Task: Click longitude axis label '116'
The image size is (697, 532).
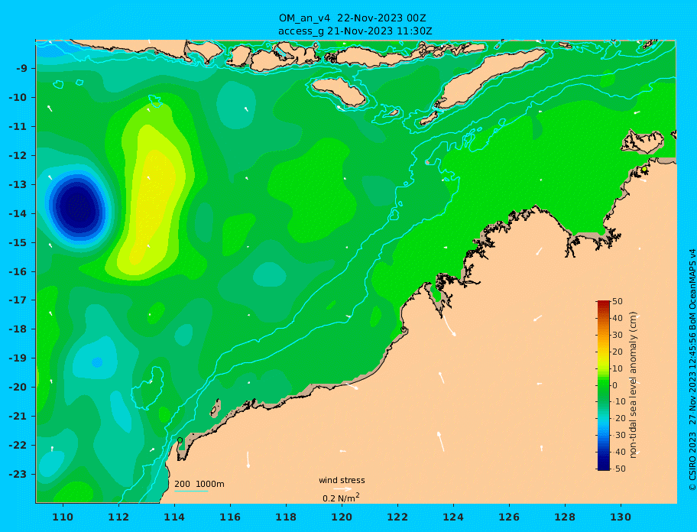Action: point(230,517)
